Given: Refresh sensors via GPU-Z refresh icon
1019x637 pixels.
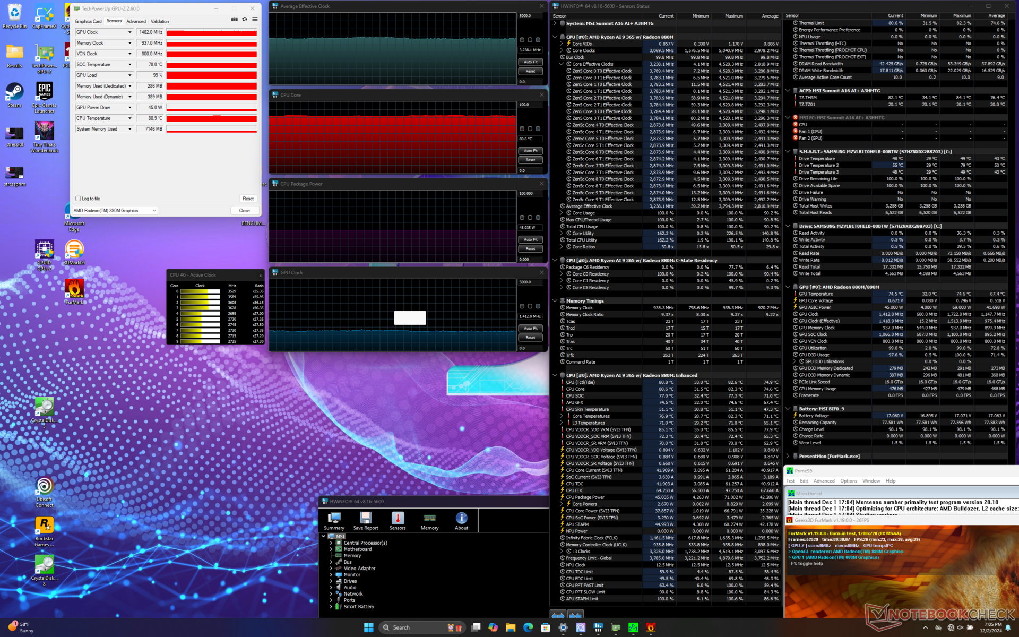Looking at the screenshot, I should [245, 20].
